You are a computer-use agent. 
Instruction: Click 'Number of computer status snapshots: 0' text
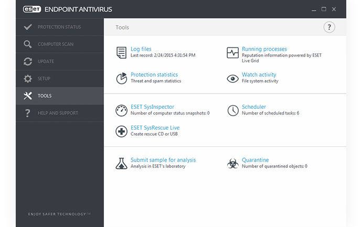click(170, 113)
